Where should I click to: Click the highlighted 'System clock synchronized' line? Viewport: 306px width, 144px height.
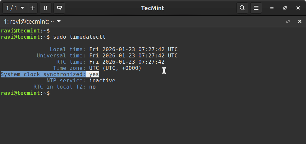click(x=50, y=74)
